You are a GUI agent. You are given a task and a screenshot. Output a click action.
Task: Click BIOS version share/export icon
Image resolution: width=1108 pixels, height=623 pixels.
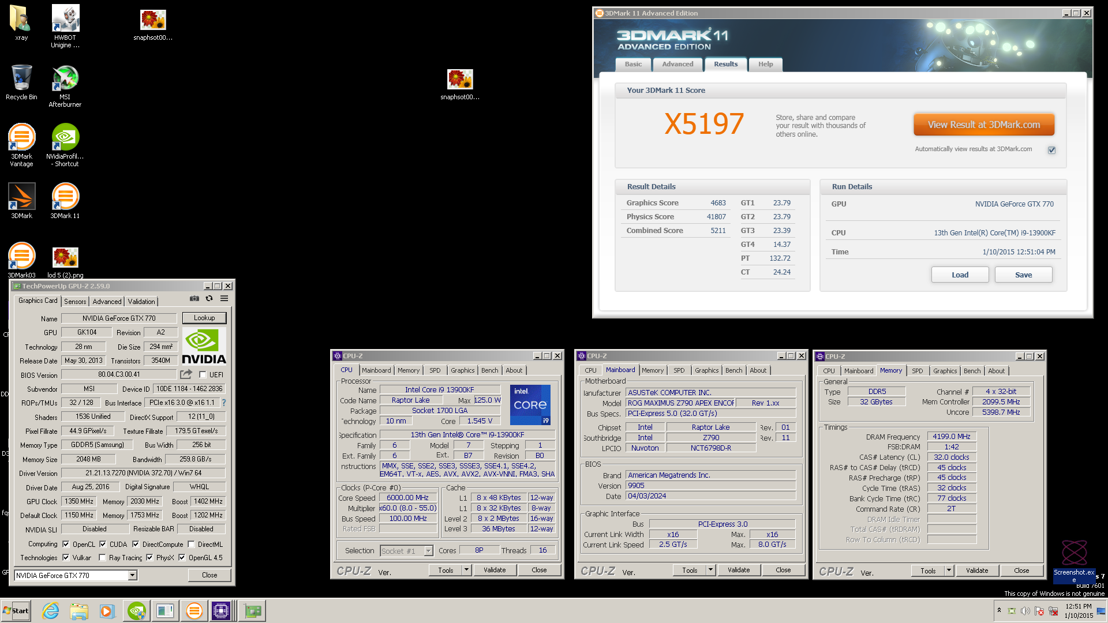(186, 374)
